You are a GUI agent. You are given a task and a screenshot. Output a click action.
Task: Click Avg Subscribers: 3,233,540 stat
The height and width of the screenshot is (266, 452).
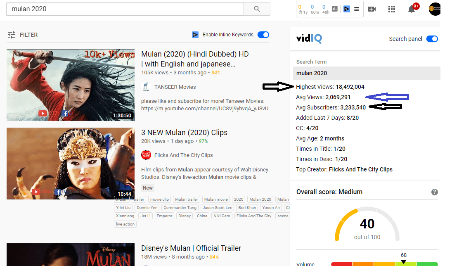tap(331, 108)
